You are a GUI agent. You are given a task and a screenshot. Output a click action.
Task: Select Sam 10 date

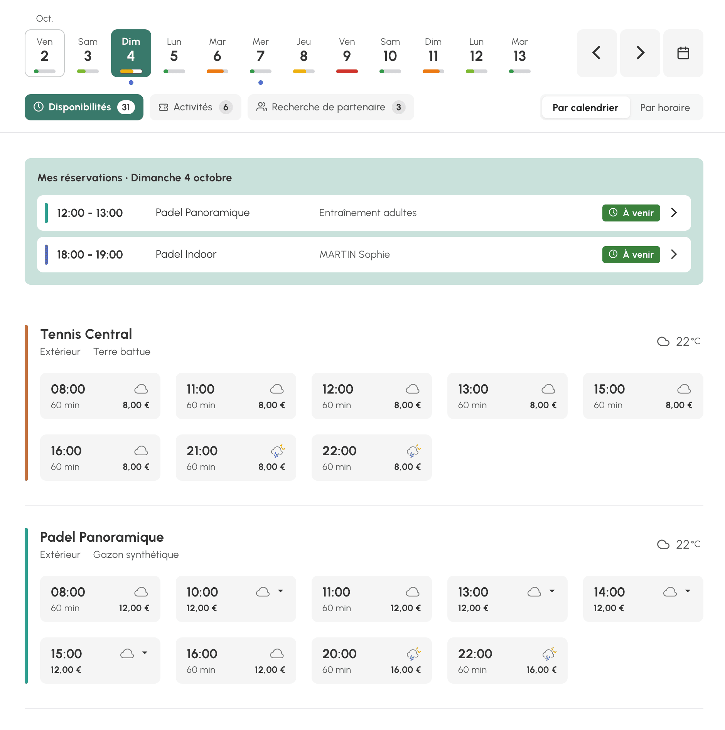[390, 53]
